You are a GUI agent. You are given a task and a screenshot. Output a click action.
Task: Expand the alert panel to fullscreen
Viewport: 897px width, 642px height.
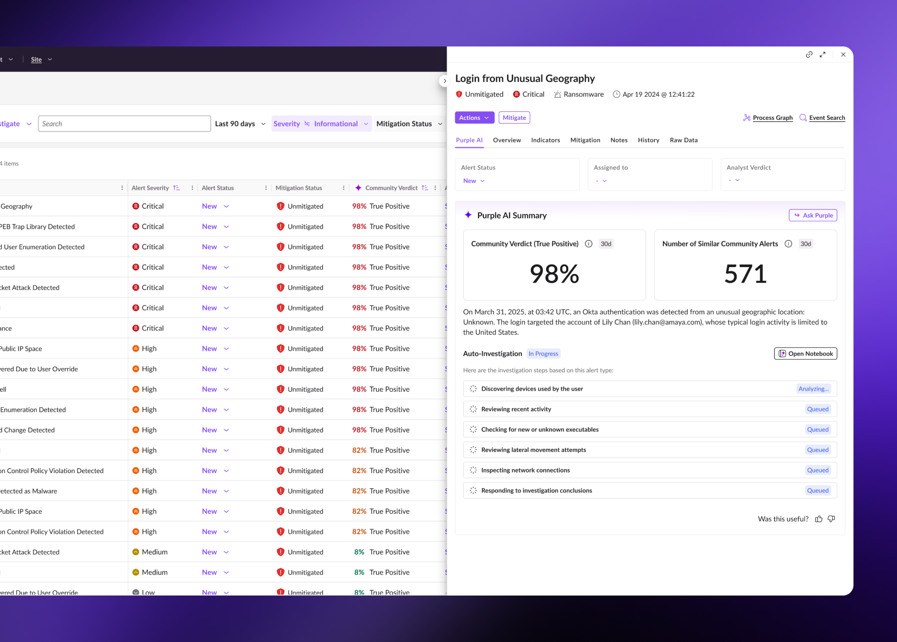tap(823, 54)
